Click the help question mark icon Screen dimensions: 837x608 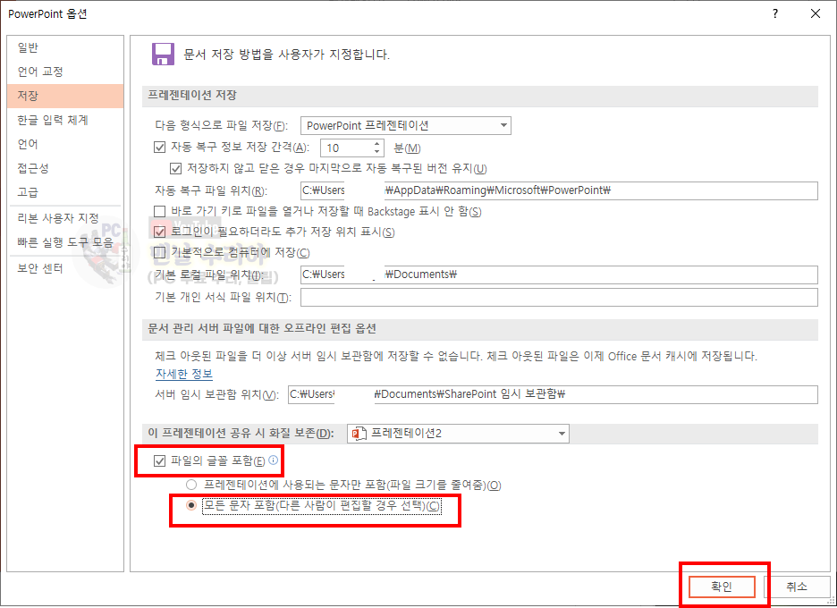coord(775,14)
